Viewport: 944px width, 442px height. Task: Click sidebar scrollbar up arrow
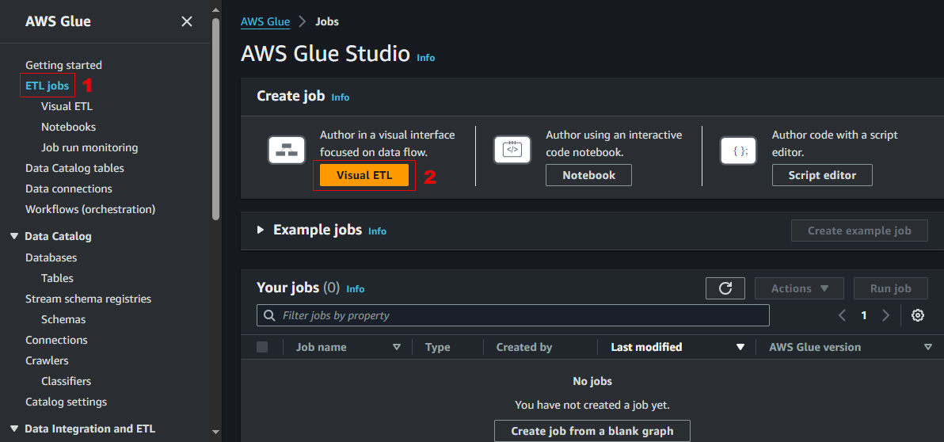click(x=215, y=10)
